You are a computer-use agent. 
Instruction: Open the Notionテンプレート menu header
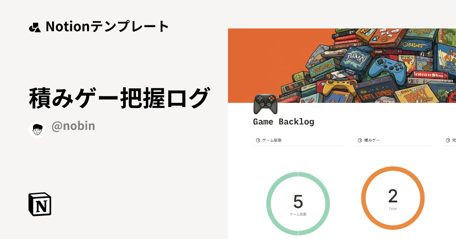tap(106, 27)
